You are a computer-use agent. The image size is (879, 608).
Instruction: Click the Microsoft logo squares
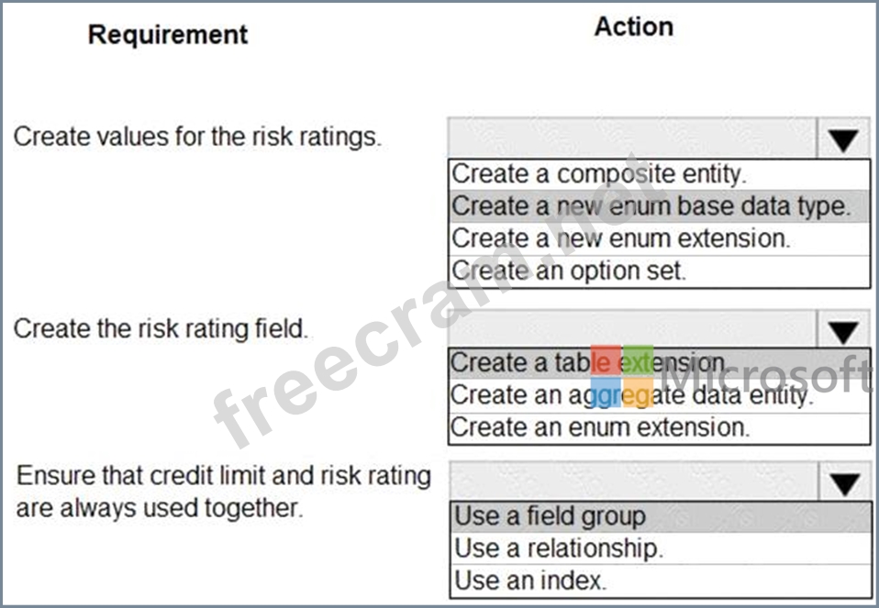point(622,375)
